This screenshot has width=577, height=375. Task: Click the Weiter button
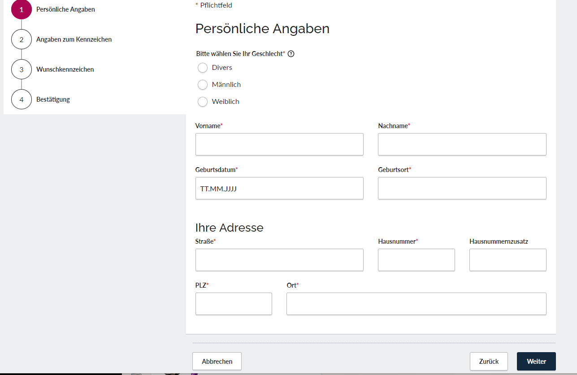click(536, 362)
